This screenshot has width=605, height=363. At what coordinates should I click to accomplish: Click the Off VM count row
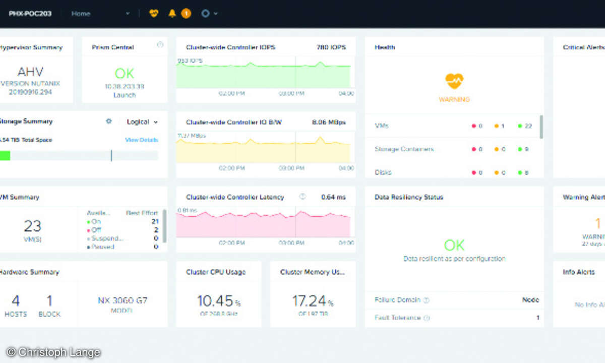click(x=123, y=230)
